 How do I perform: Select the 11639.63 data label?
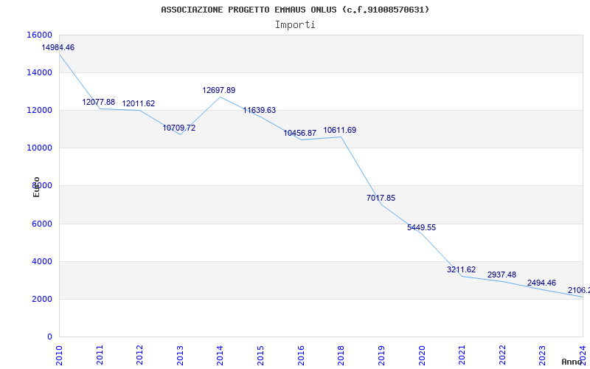tap(260, 110)
